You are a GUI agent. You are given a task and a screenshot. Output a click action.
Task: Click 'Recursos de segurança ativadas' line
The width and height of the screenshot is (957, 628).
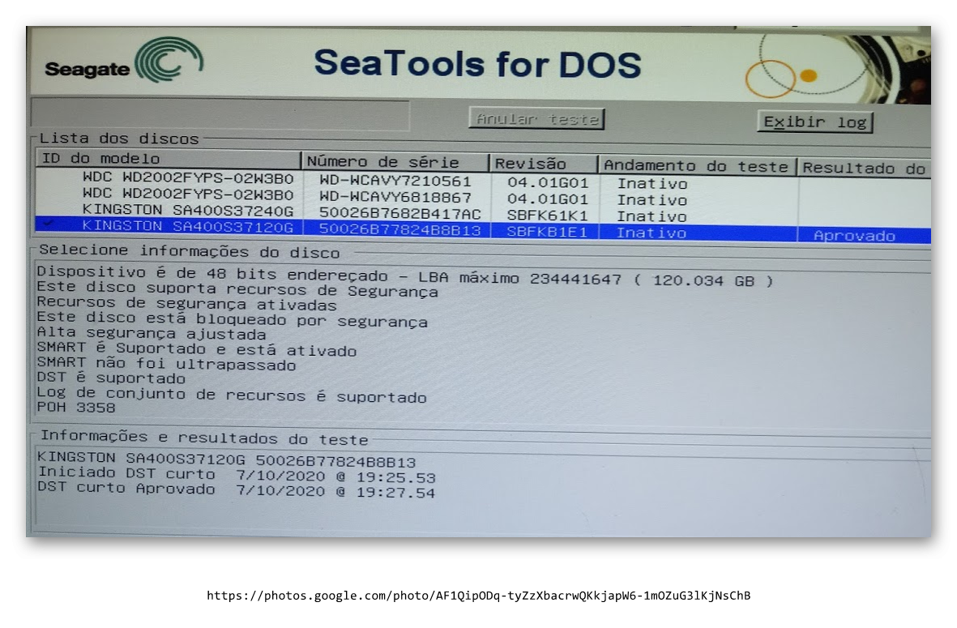186,303
